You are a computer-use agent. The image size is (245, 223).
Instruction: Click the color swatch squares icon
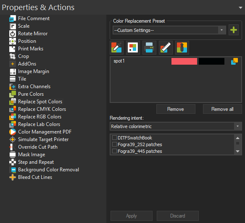pos(133,47)
